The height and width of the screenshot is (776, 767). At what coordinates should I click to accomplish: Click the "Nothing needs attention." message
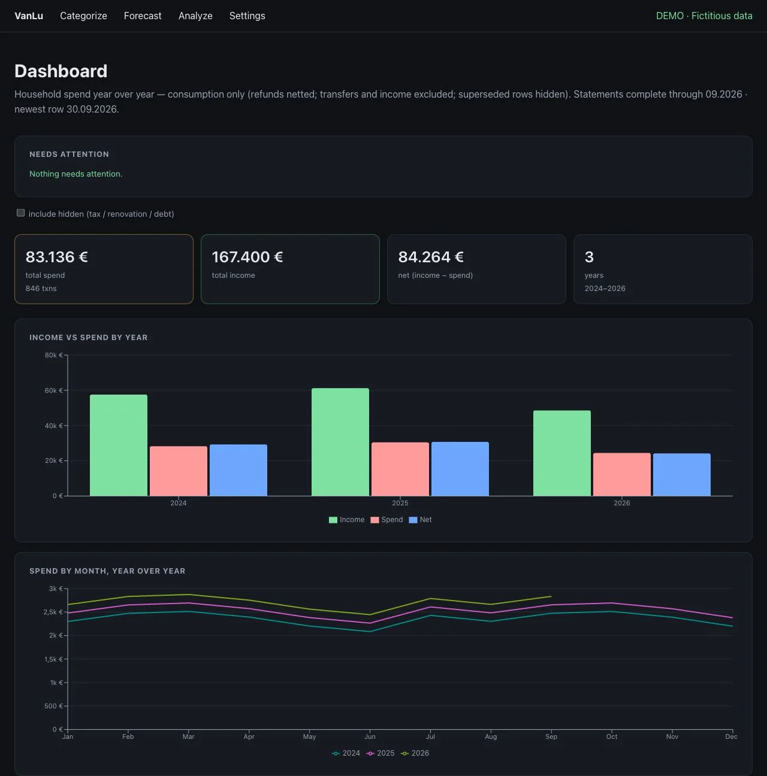(76, 174)
